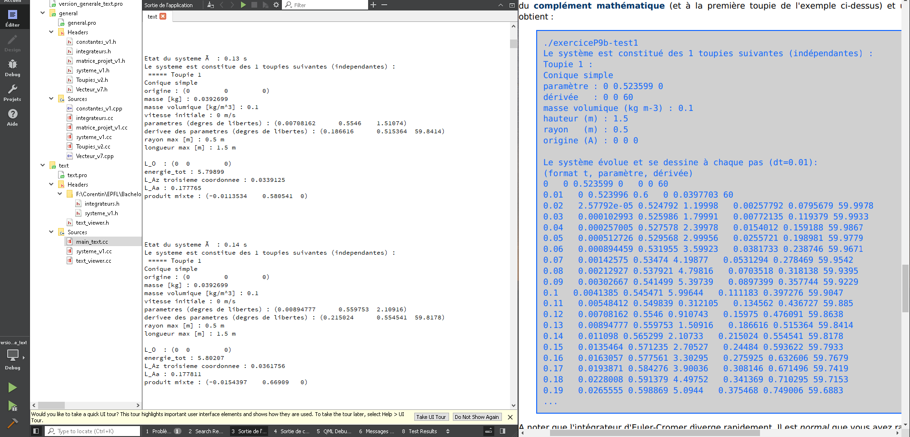
Task: Select main_text.cc in project tree
Action: point(92,241)
